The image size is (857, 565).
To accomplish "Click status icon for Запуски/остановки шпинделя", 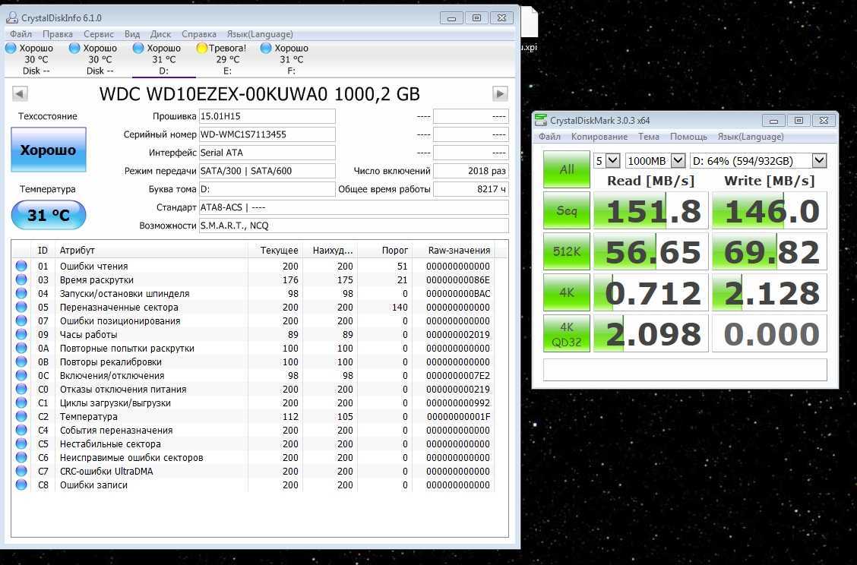I will pyautogui.click(x=21, y=293).
